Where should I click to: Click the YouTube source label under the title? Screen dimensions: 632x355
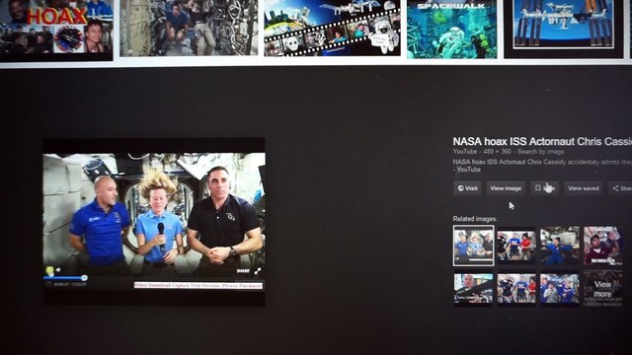465,152
